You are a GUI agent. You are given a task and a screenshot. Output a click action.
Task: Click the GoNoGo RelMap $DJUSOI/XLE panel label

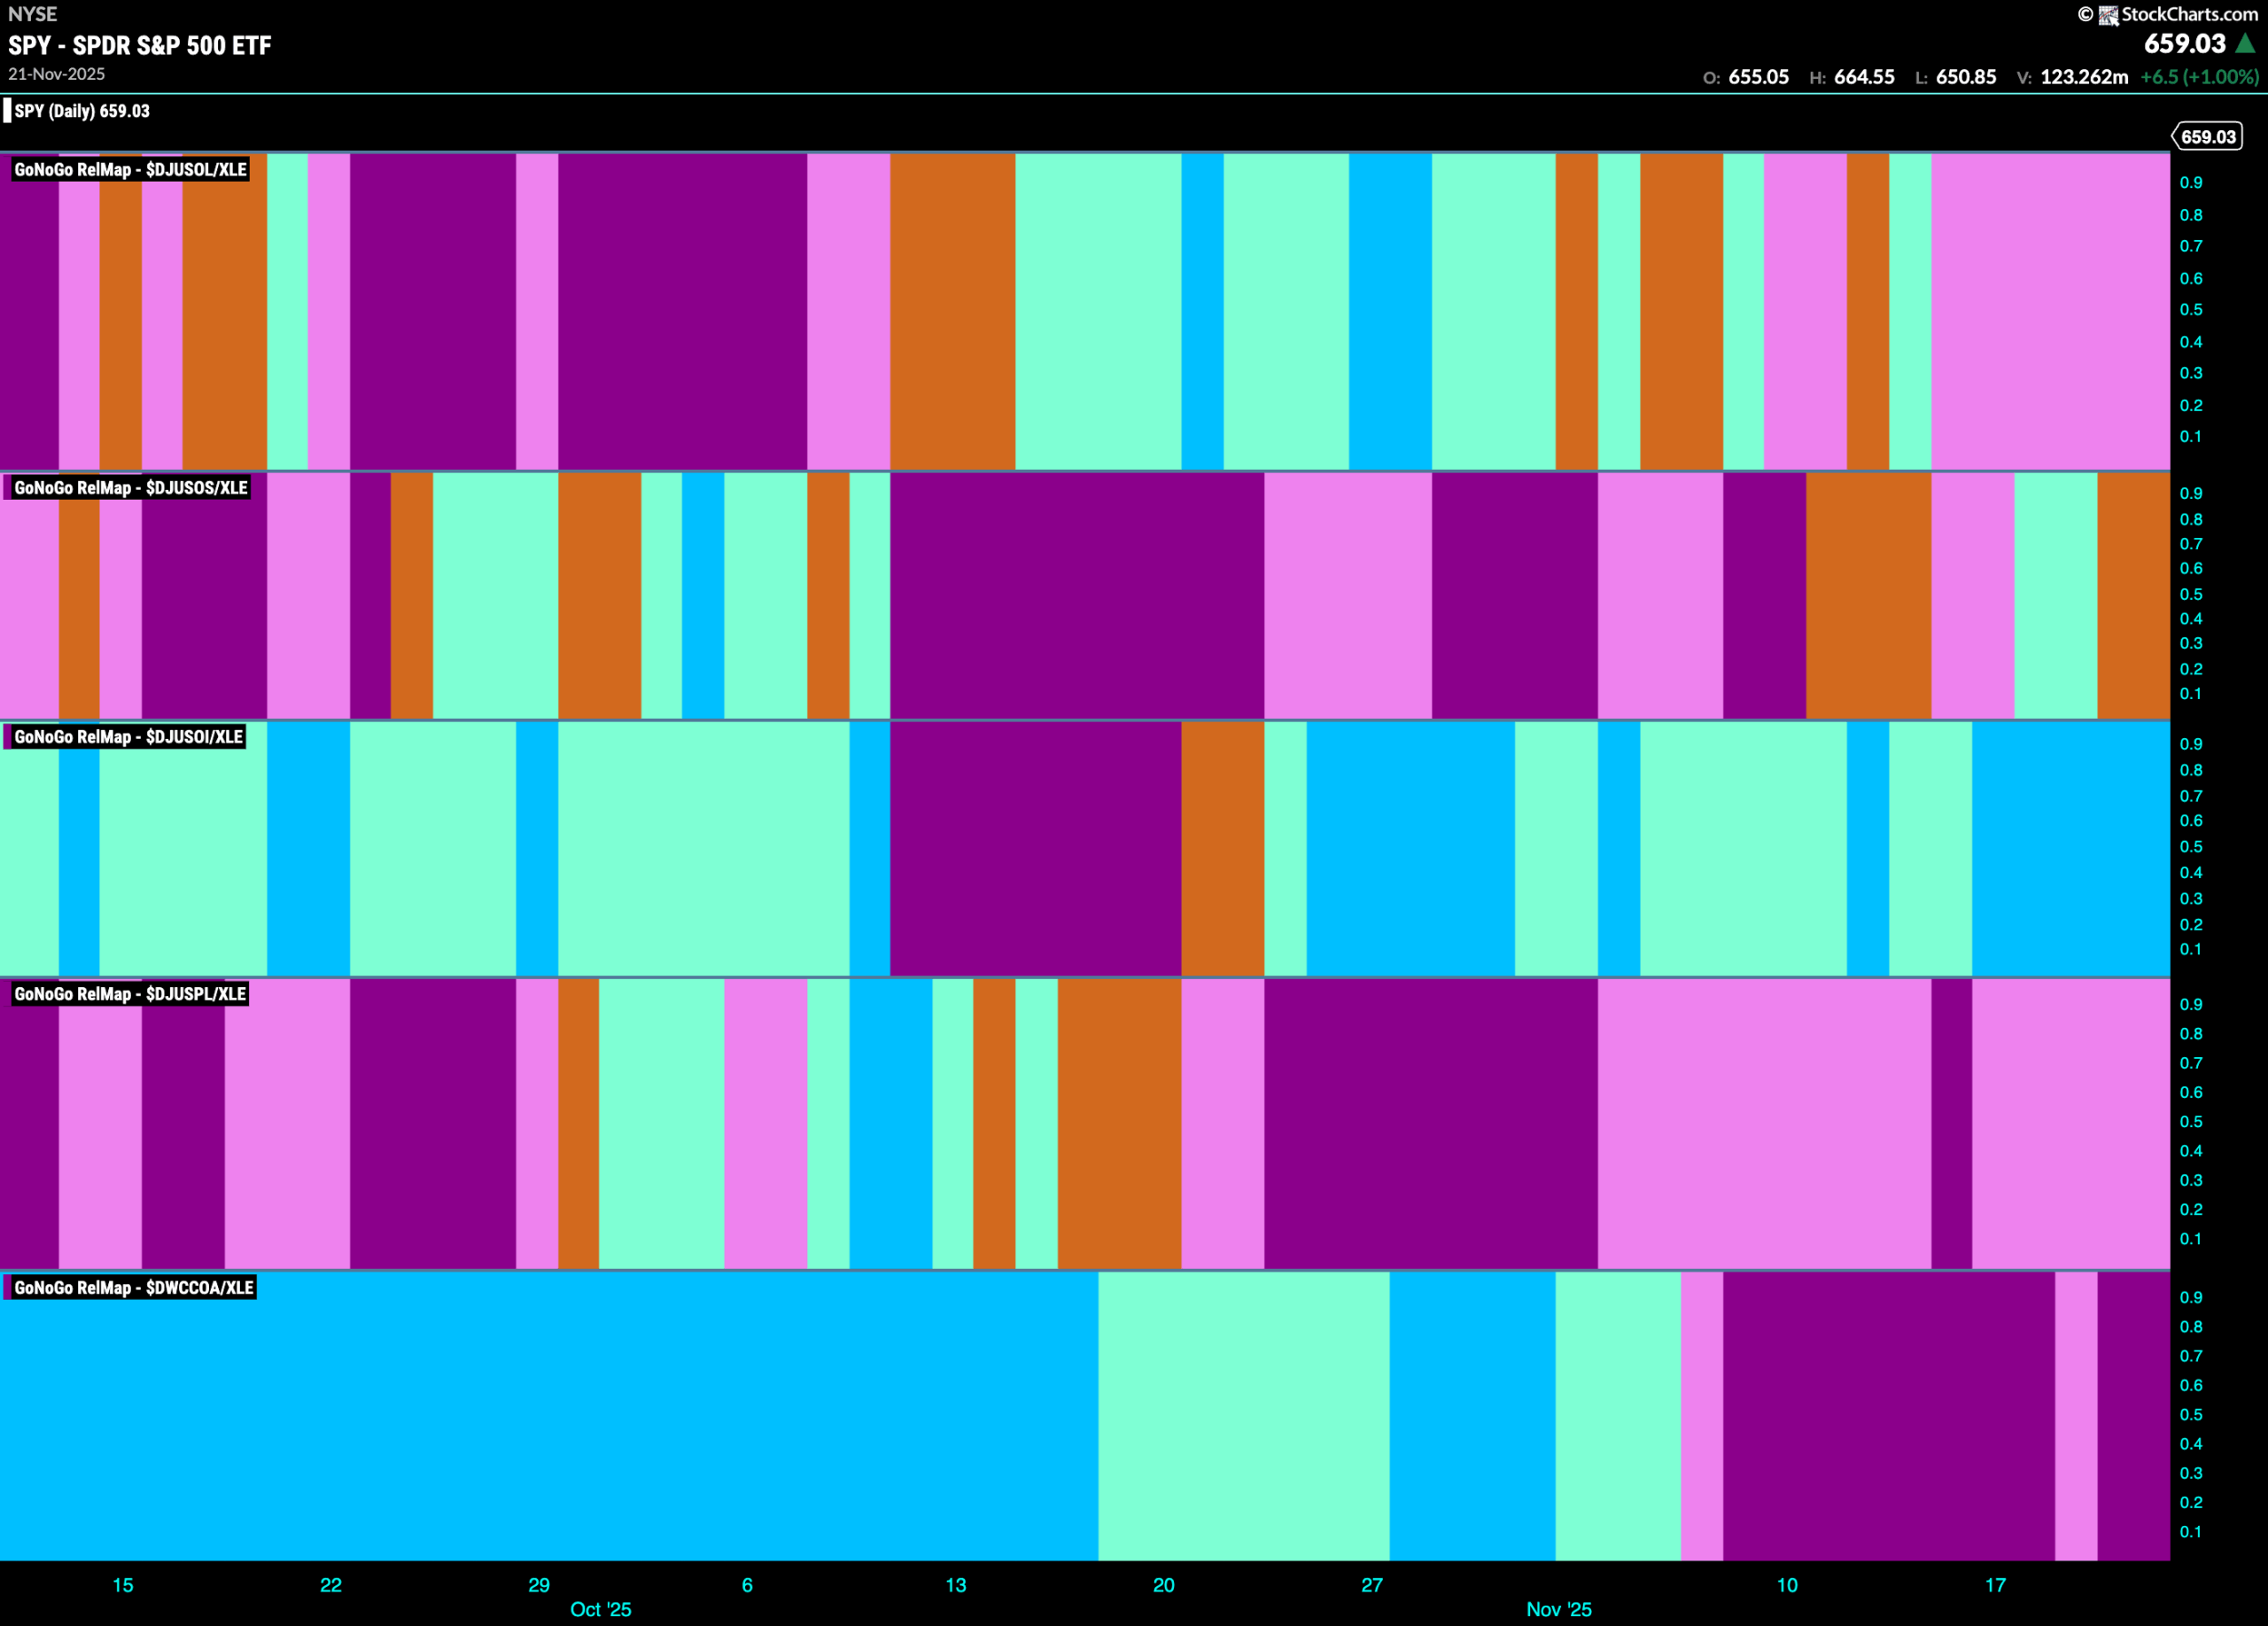pyautogui.click(x=128, y=737)
